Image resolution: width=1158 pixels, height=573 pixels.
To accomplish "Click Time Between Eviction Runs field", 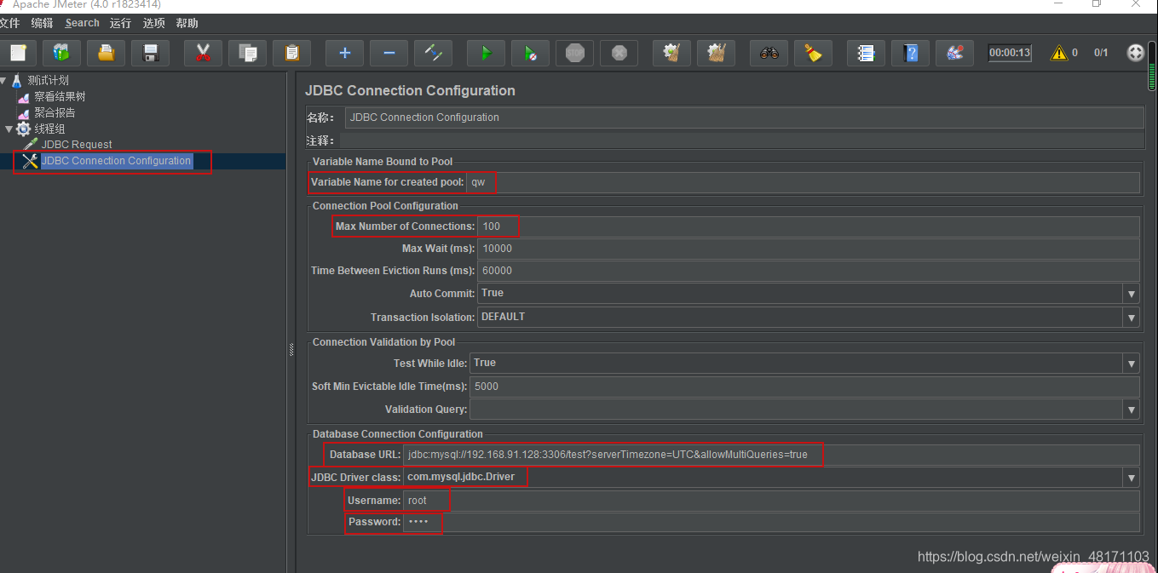I will coord(809,271).
